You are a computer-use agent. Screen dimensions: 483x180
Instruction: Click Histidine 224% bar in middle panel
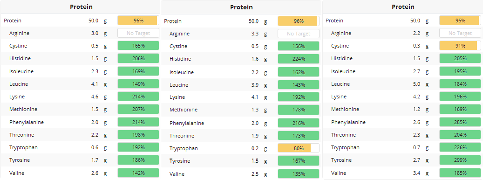[x=299, y=59]
